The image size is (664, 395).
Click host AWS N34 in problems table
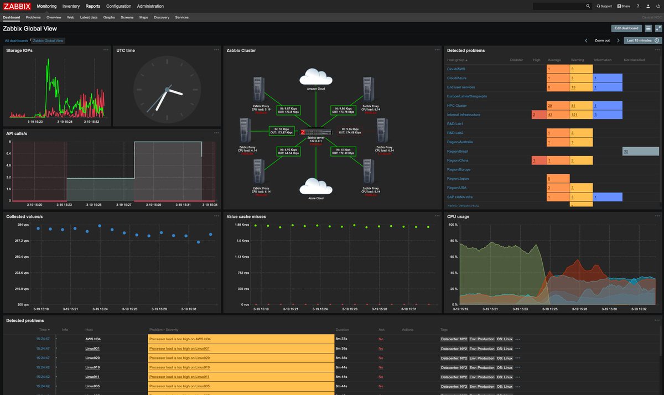click(x=93, y=339)
